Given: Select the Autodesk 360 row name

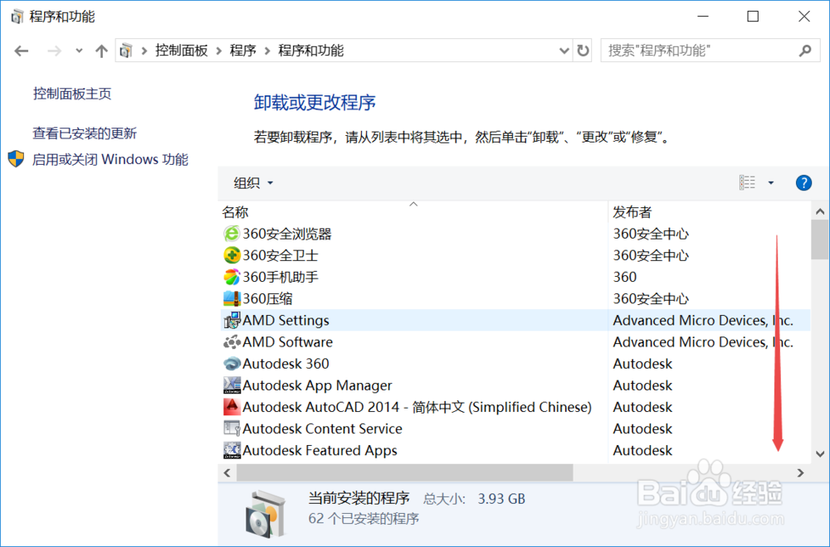Looking at the screenshot, I should coord(286,364).
